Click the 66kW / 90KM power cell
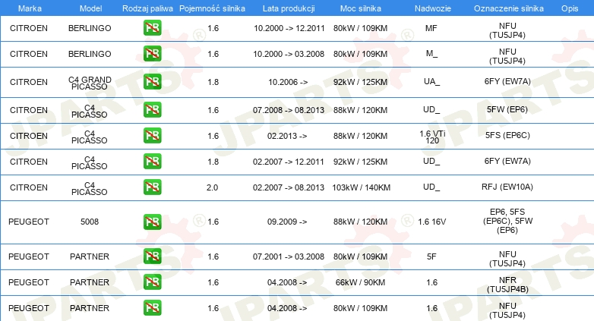This screenshot has width=594, height=321. [360, 282]
